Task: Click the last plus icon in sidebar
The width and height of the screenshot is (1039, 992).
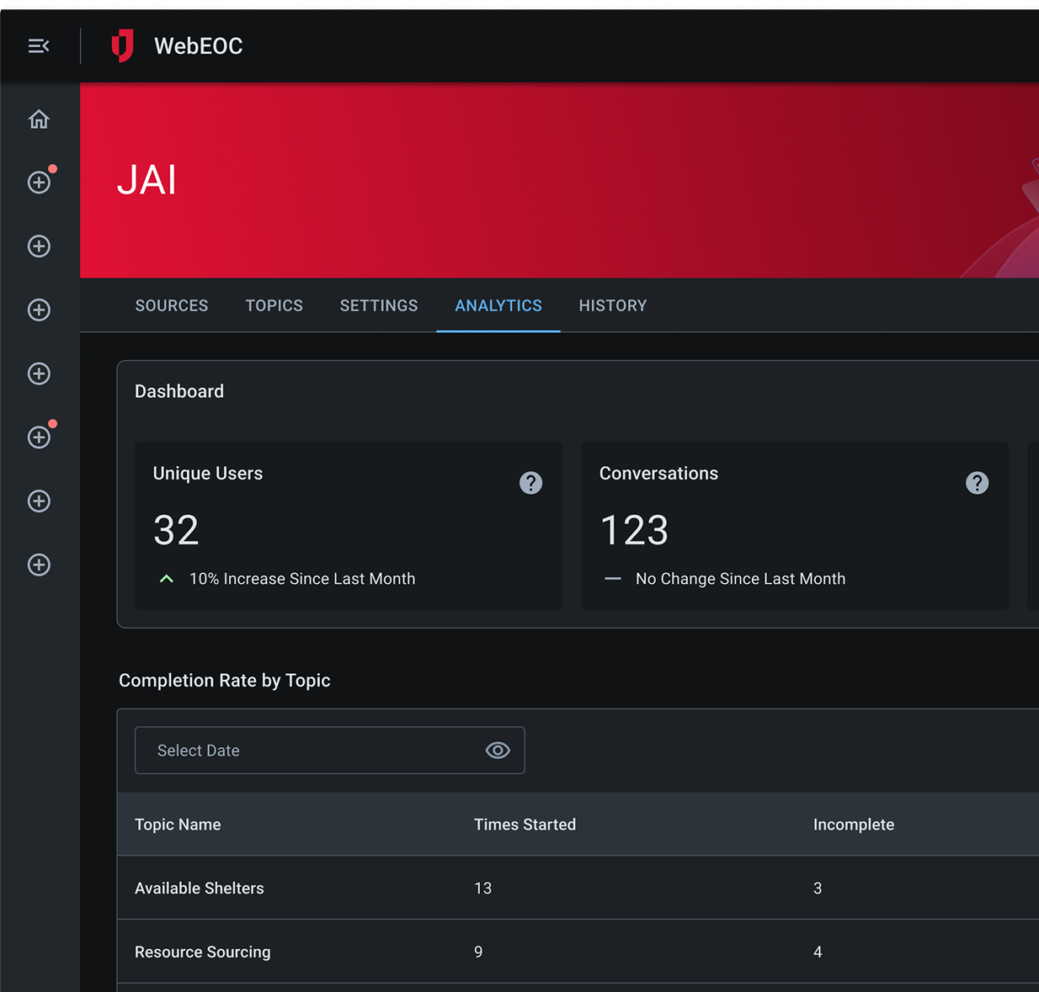Action: pos(39,565)
